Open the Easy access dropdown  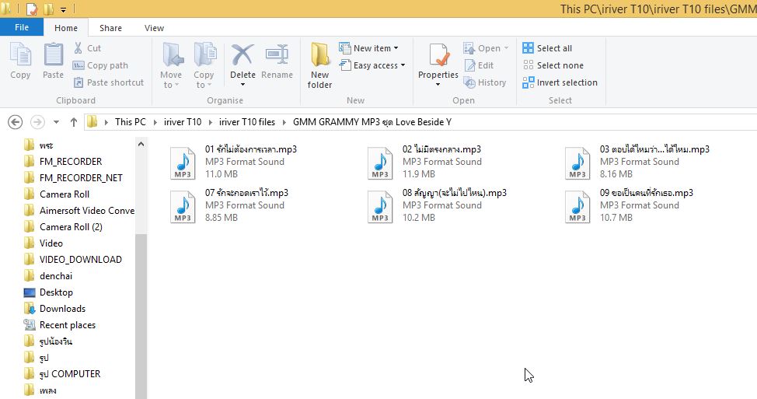(x=373, y=65)
